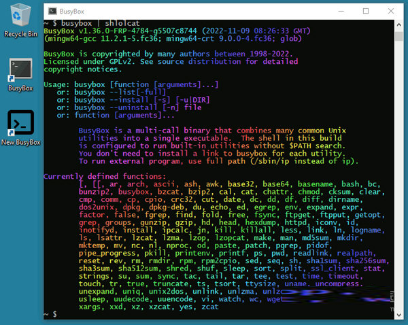Maximize the BusyBox terminal window
This screenshot has height=325, width=408.
(366, 12)
